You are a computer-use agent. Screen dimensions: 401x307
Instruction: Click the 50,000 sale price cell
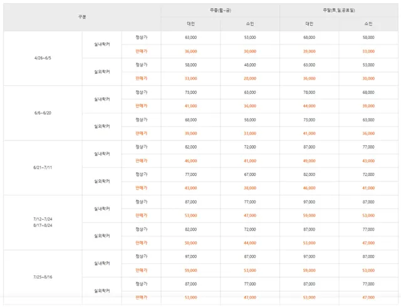[190, 243]
